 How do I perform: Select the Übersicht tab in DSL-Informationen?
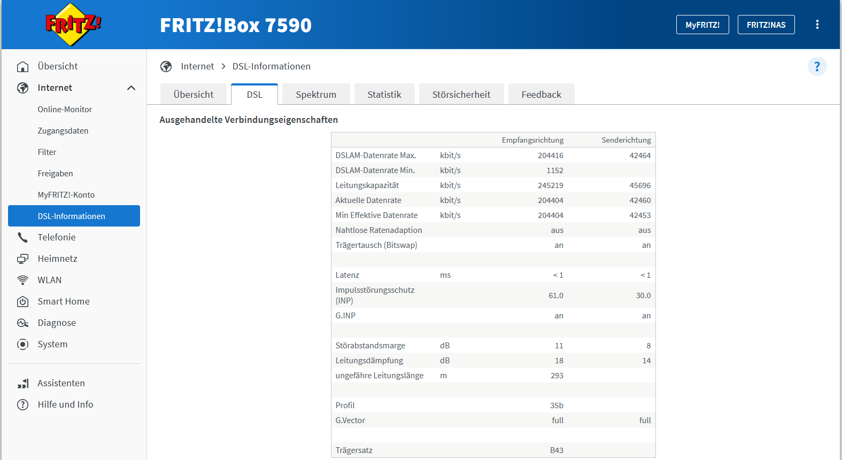point(194,94)
